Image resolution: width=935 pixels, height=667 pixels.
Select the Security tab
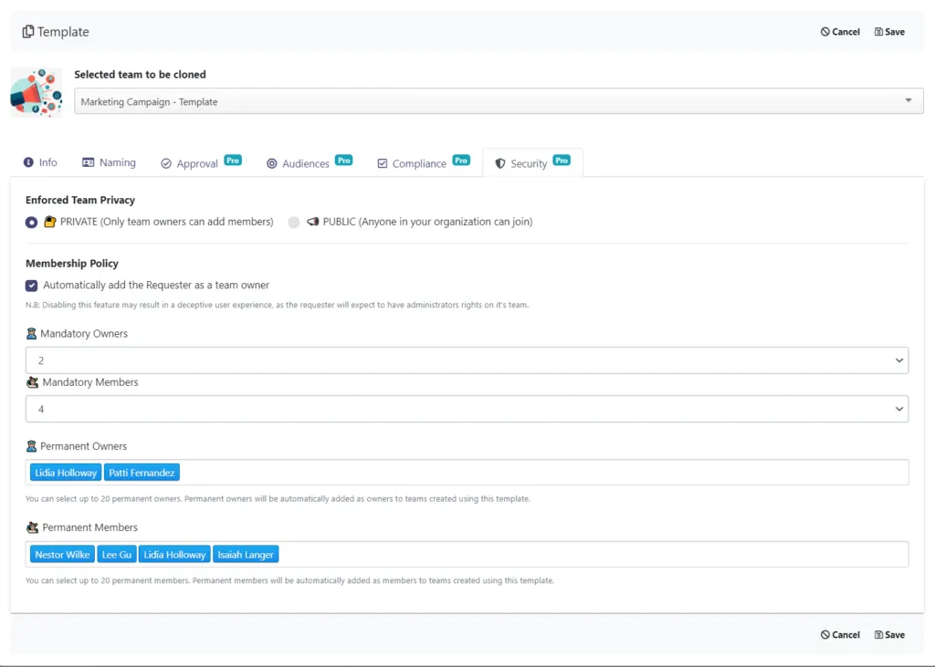click(532, 162)
